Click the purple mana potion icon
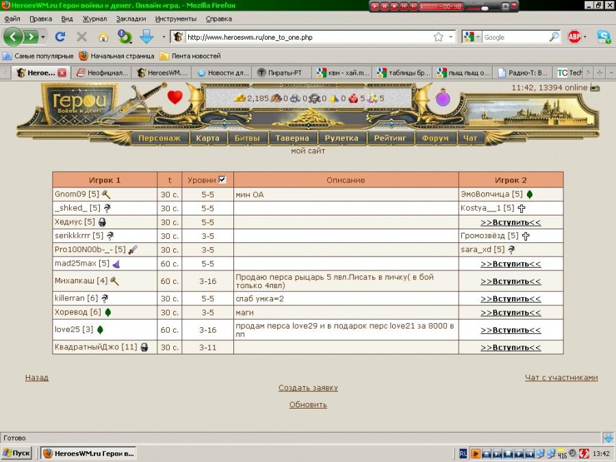 tap(444, 98)
